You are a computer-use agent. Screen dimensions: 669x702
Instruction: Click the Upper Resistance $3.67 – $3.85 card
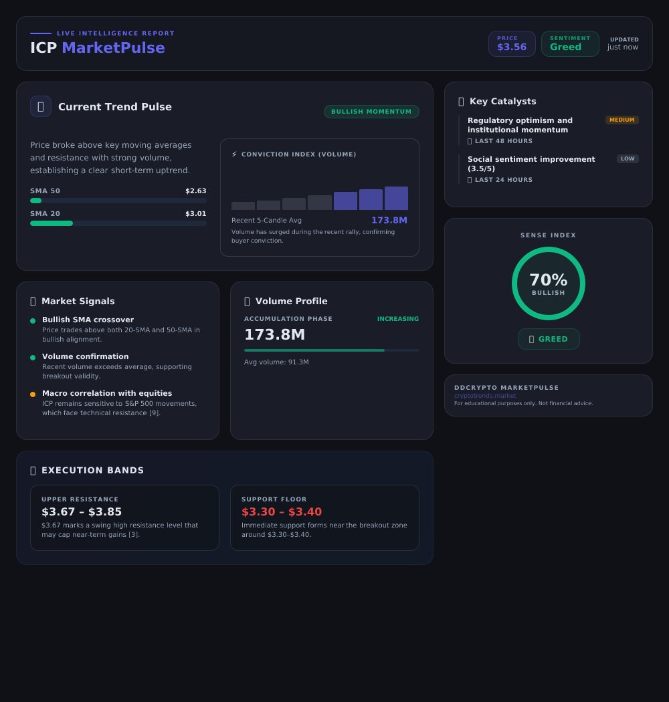point(124,517)
